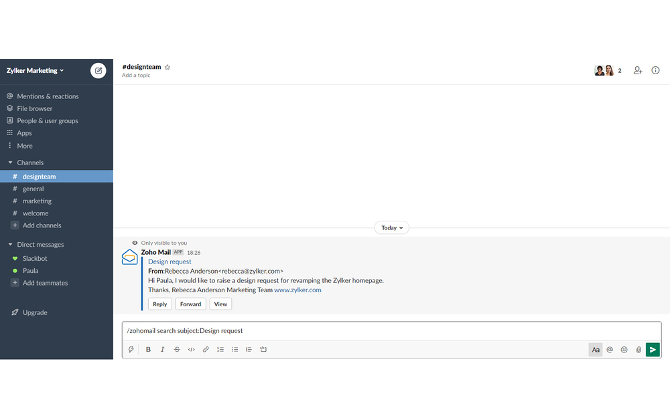
Task: Attach a file with paperclip icon
Action: [639, 350]
